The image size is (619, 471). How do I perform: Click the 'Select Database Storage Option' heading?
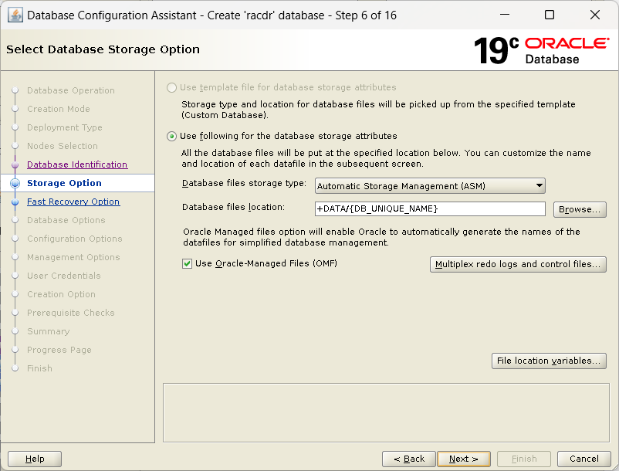103,49
